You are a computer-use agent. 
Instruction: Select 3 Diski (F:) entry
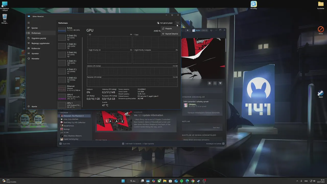69,63
